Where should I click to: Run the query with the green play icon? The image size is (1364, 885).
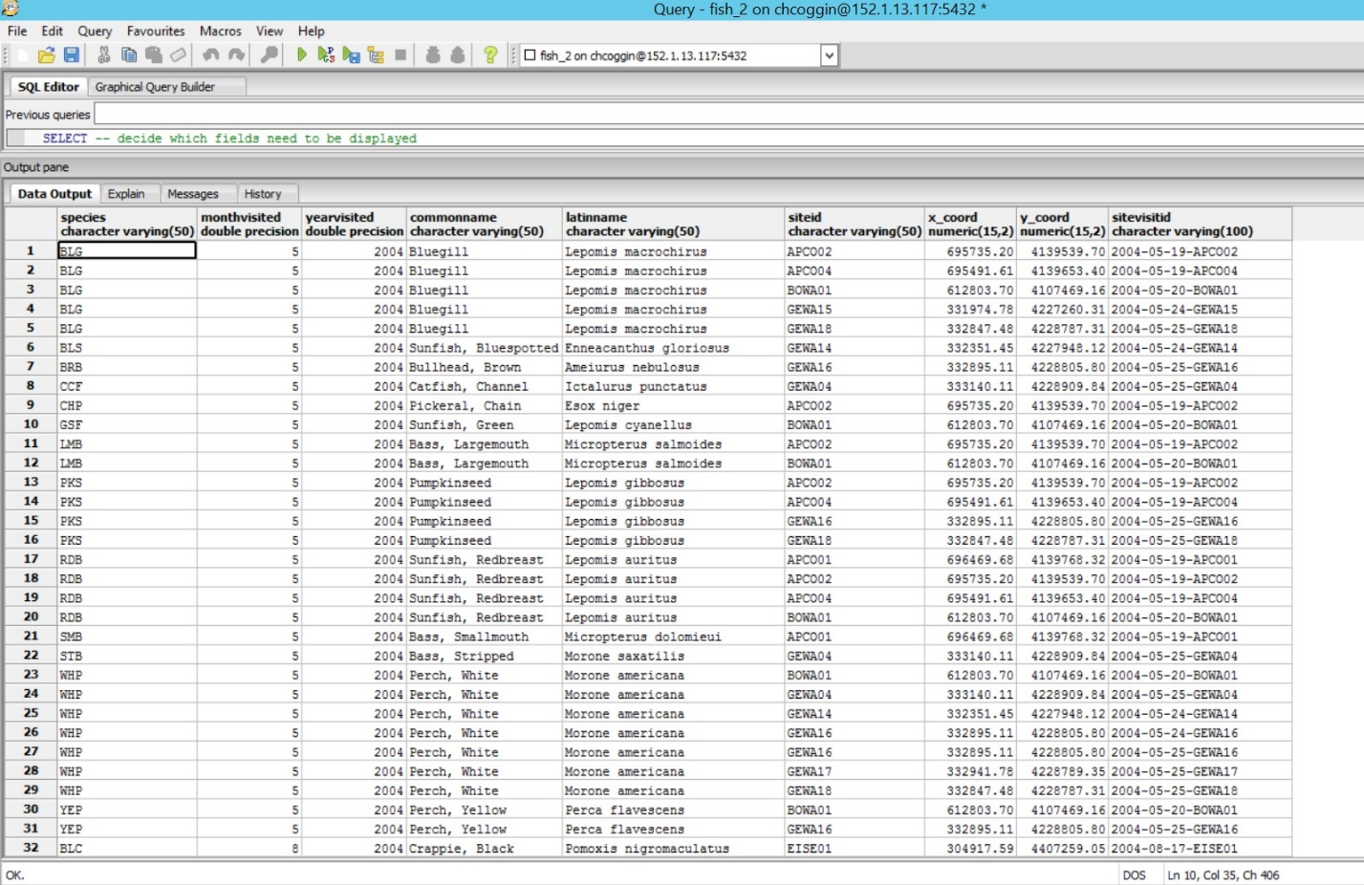click(x=302, y=55)
